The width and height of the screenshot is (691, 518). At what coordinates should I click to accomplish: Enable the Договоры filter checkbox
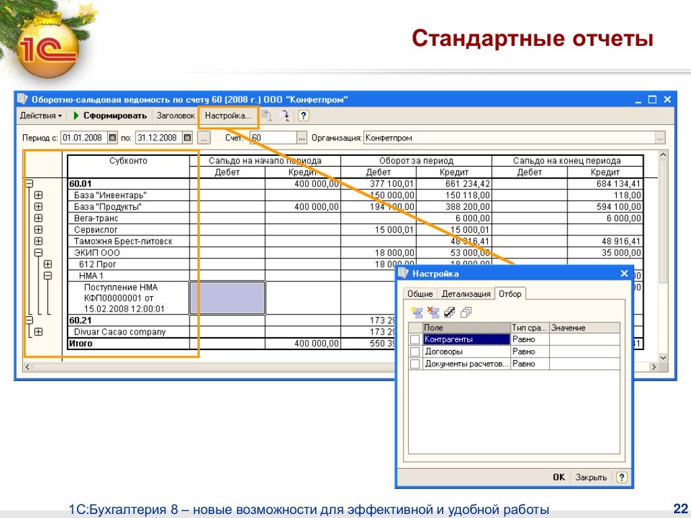[415, 351]
